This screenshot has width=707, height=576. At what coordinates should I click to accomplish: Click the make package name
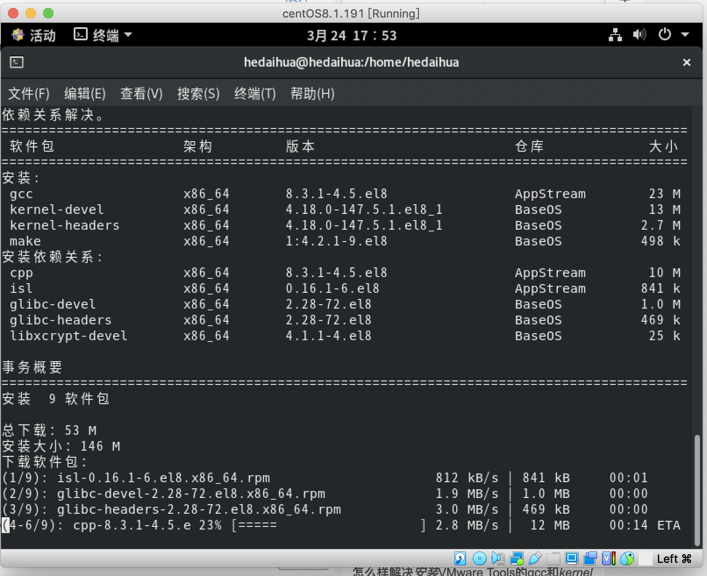[25, 241]
